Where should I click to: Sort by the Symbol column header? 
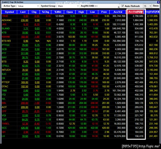pos(9,12)
